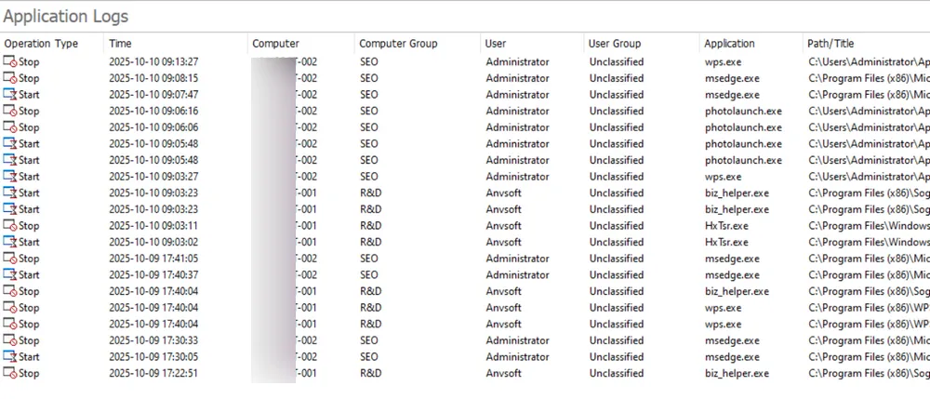Select the wps.exe cell in the 09:13:27 row
This screenshot has width=930, height=399.
(724, 62)
